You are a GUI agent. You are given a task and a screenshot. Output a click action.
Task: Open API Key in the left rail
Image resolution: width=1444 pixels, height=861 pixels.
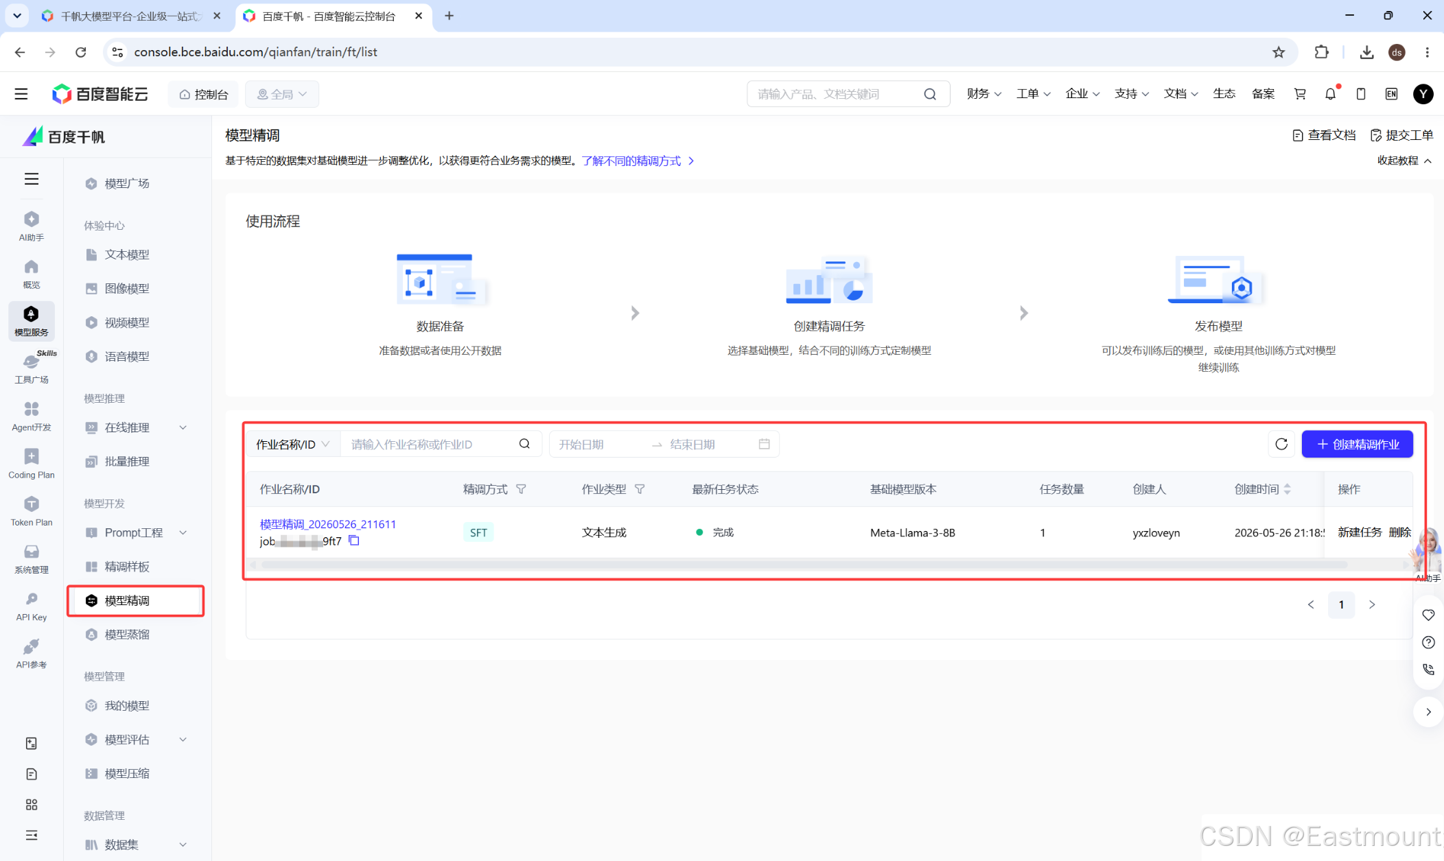tap(31, 606)
